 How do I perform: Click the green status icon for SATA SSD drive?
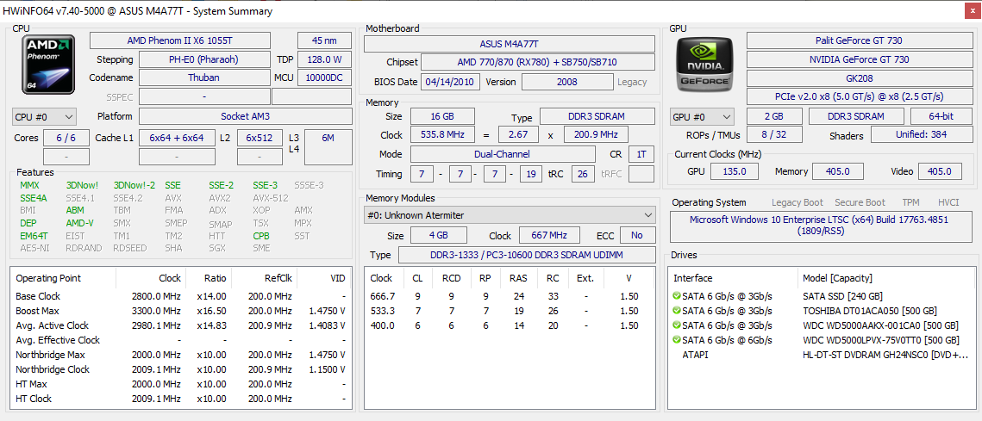677,296
